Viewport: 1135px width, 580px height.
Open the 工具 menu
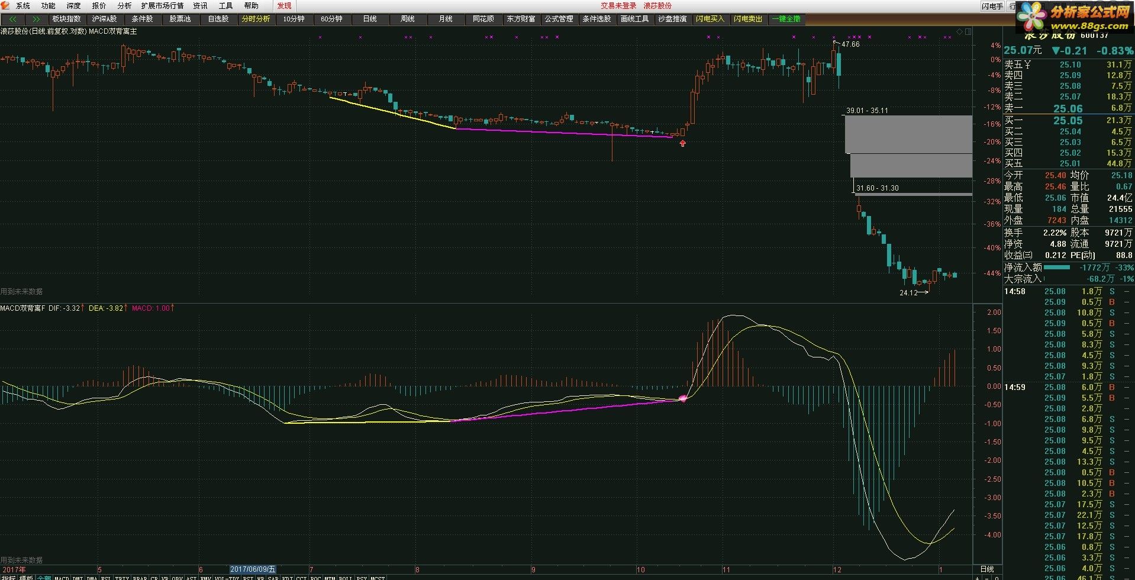pos(225,5)
